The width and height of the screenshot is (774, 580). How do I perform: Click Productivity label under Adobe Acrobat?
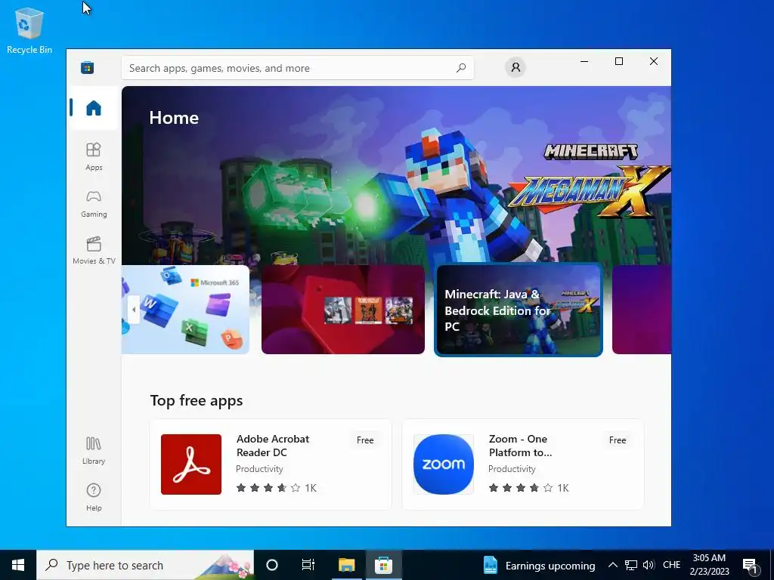click(x=260, y=469)
